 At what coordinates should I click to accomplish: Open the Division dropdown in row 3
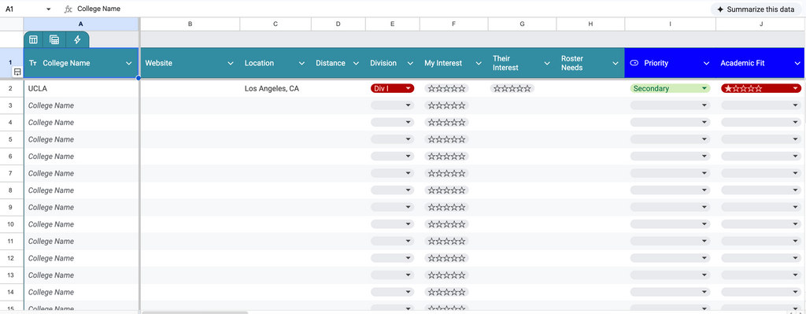click(x=392, y=105)
